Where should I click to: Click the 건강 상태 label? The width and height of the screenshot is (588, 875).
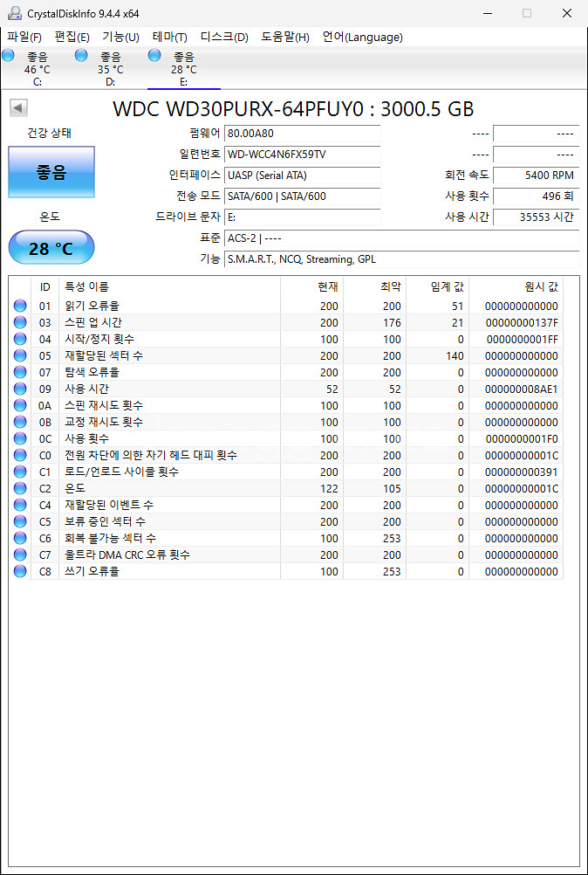[50, 134]
